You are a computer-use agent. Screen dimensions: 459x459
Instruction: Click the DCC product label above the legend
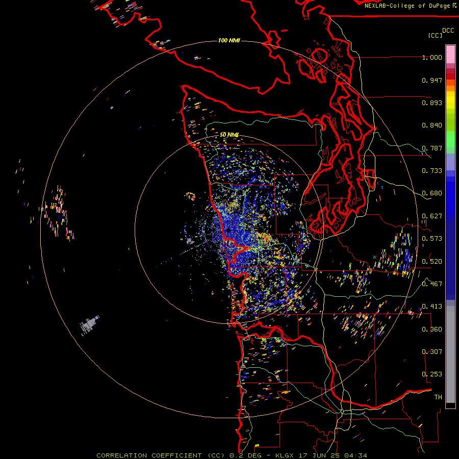(448, 31)
